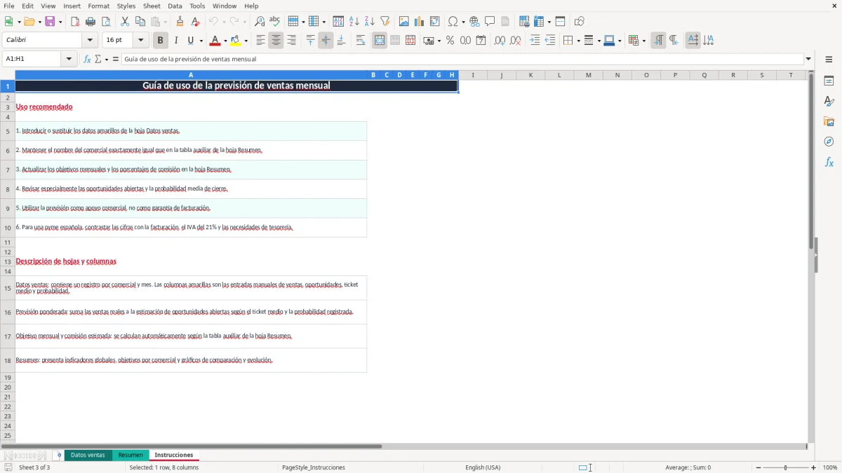This screenshot has height=473, width=842.
Task: Open the Function Wizard fx icon
Action: pyautogui.click(x=87, y=59)
